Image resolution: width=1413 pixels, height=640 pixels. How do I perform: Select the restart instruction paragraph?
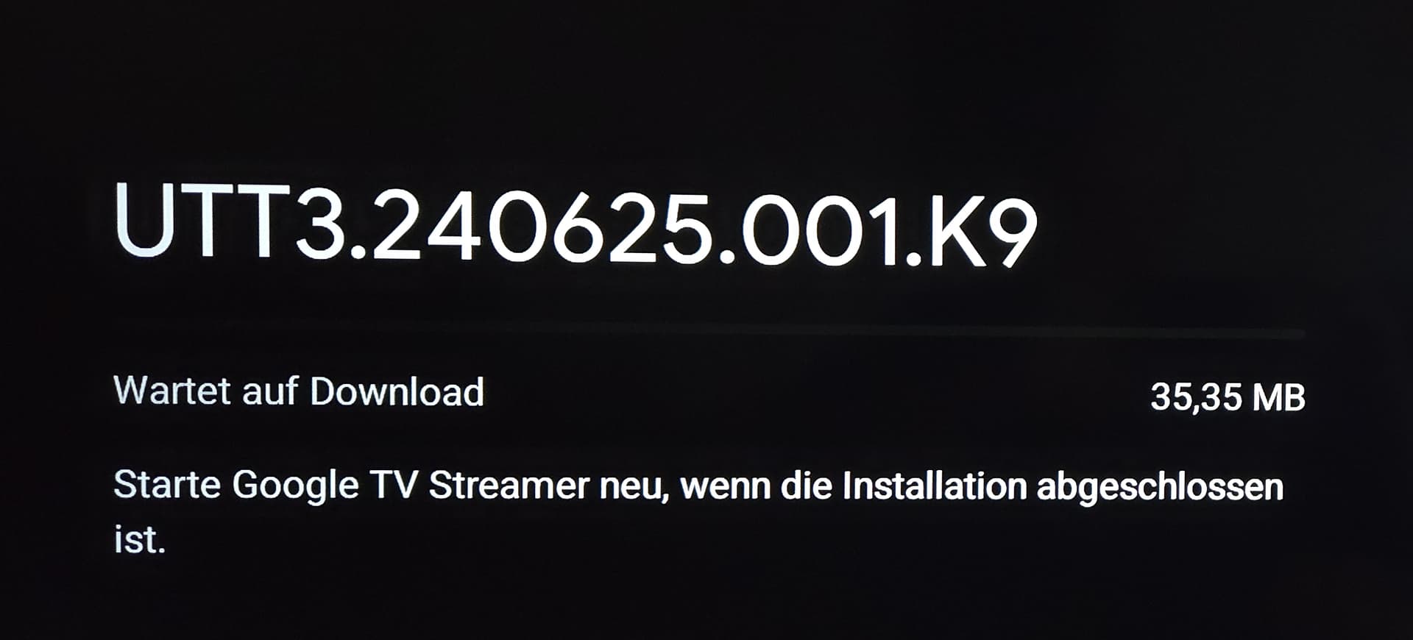[x=698, y=513]
